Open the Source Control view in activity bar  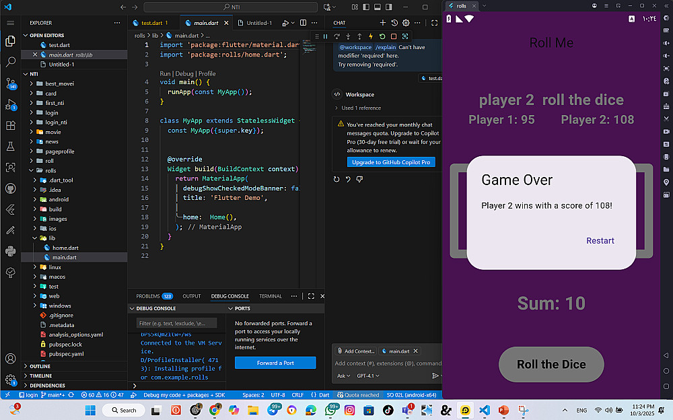[11, 83]
